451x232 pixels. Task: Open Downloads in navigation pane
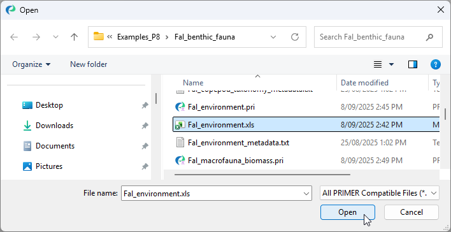54,126
